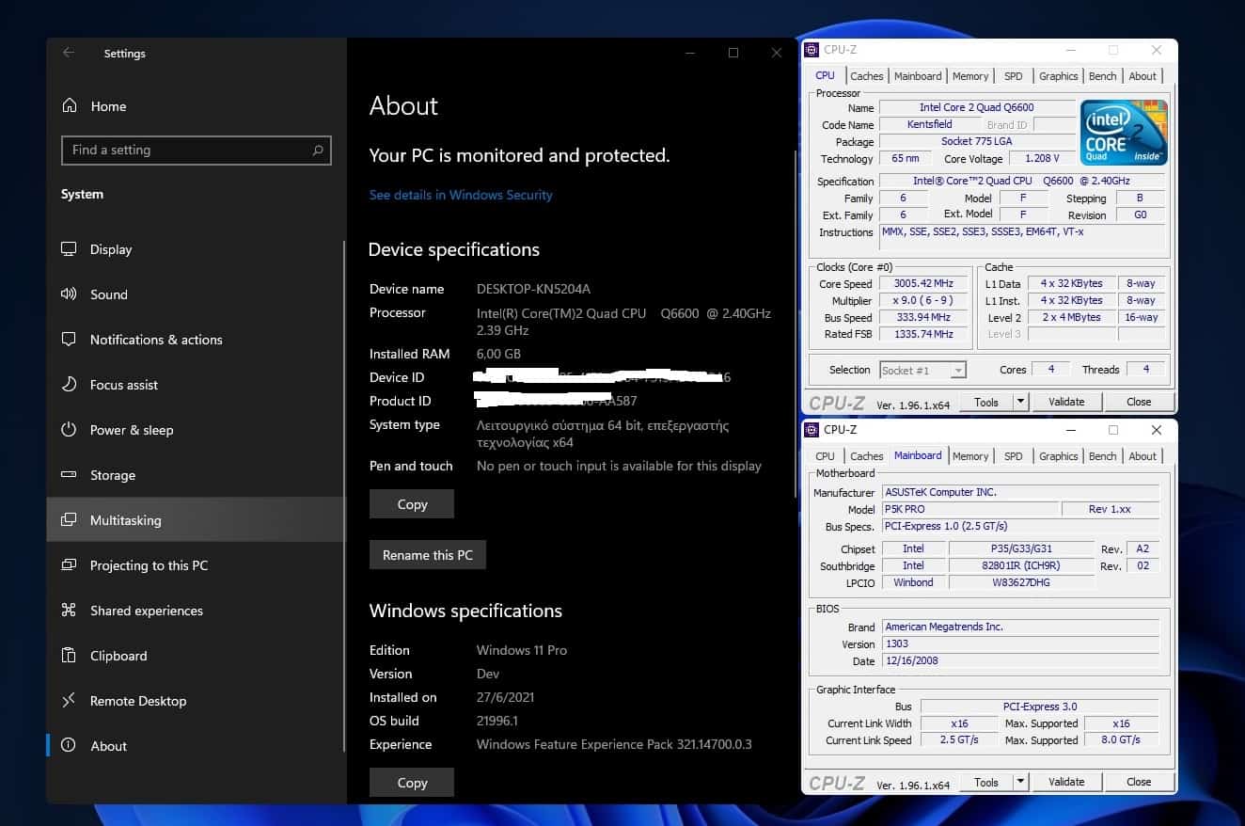This screenshot has width=1245, height=826.
Task: Switch to Caches tab in bottom CPU-Z
Action: tap(867, 456)
